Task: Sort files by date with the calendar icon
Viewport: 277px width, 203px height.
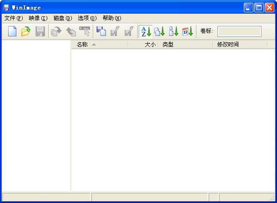Action: [x=187, y=32]
